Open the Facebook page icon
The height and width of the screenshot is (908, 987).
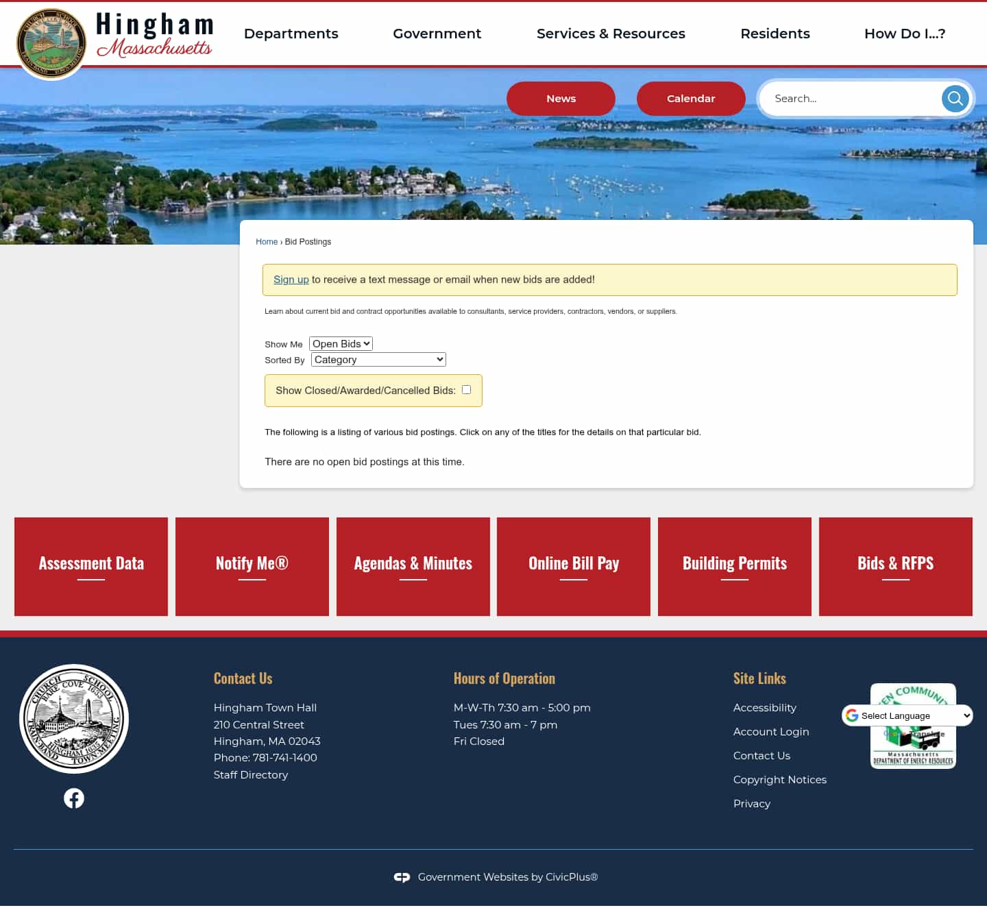point(73,798)
